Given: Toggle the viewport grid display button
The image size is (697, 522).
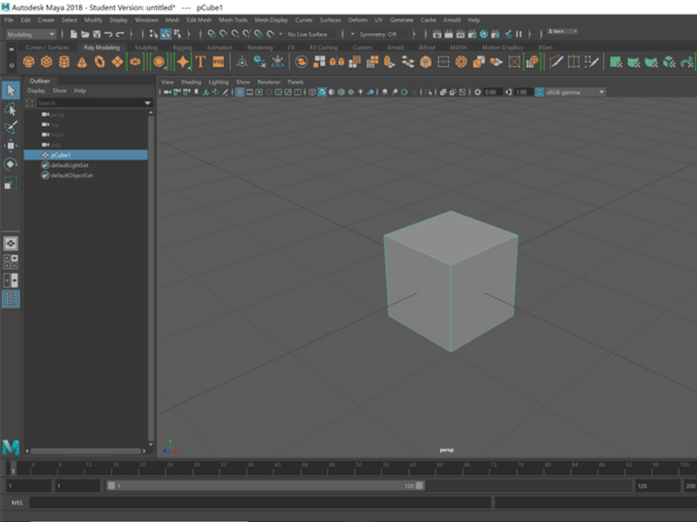Looking at the screenshot, I should 240,92.
